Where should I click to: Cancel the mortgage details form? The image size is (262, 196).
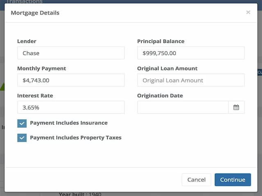196,180
